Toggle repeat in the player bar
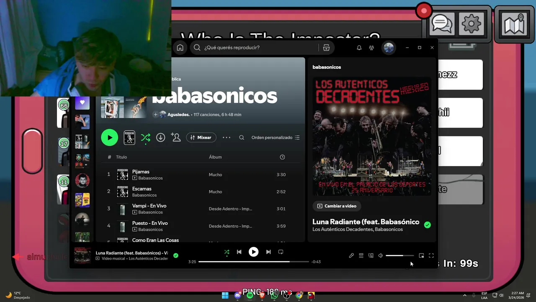 pyautogui.click(x=281, y=252)
